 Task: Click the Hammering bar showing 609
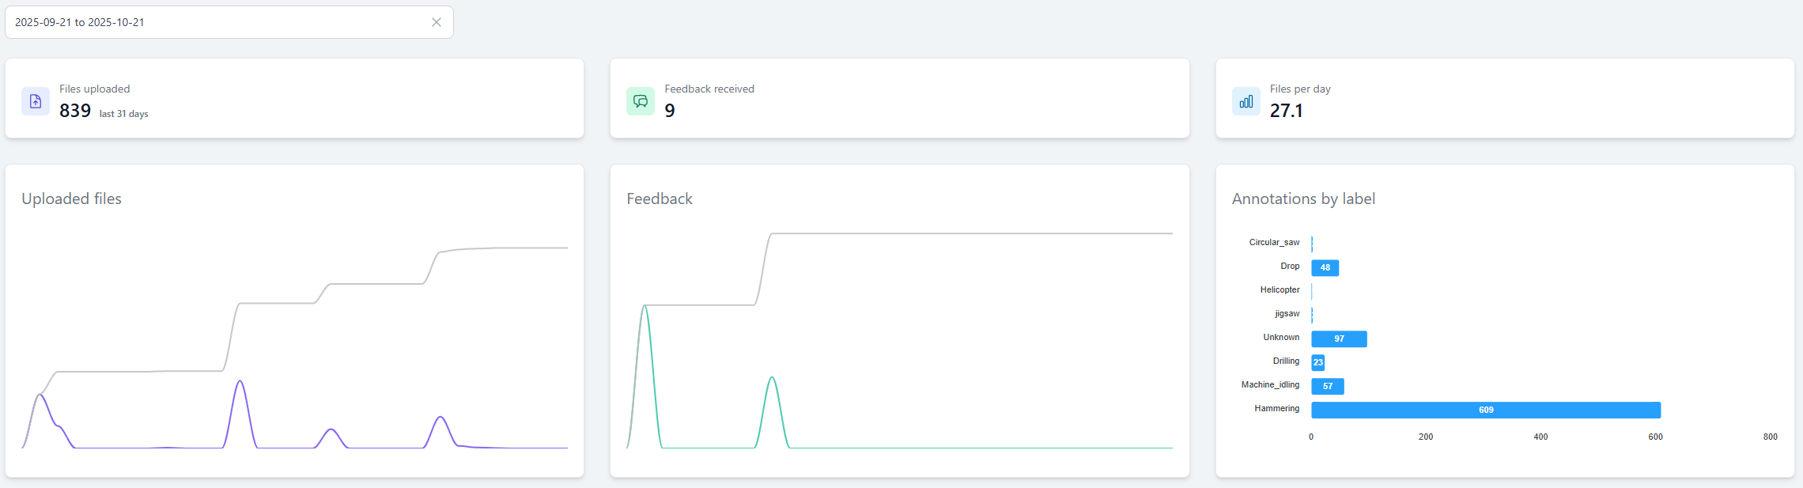[1485, 410]
